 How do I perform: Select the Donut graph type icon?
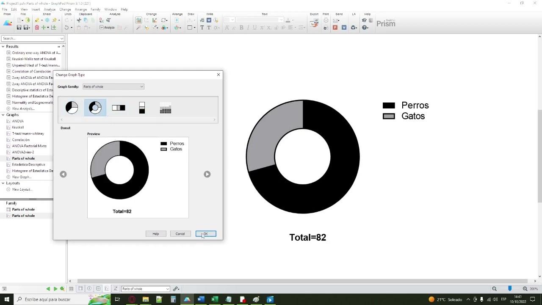point(95,108)
